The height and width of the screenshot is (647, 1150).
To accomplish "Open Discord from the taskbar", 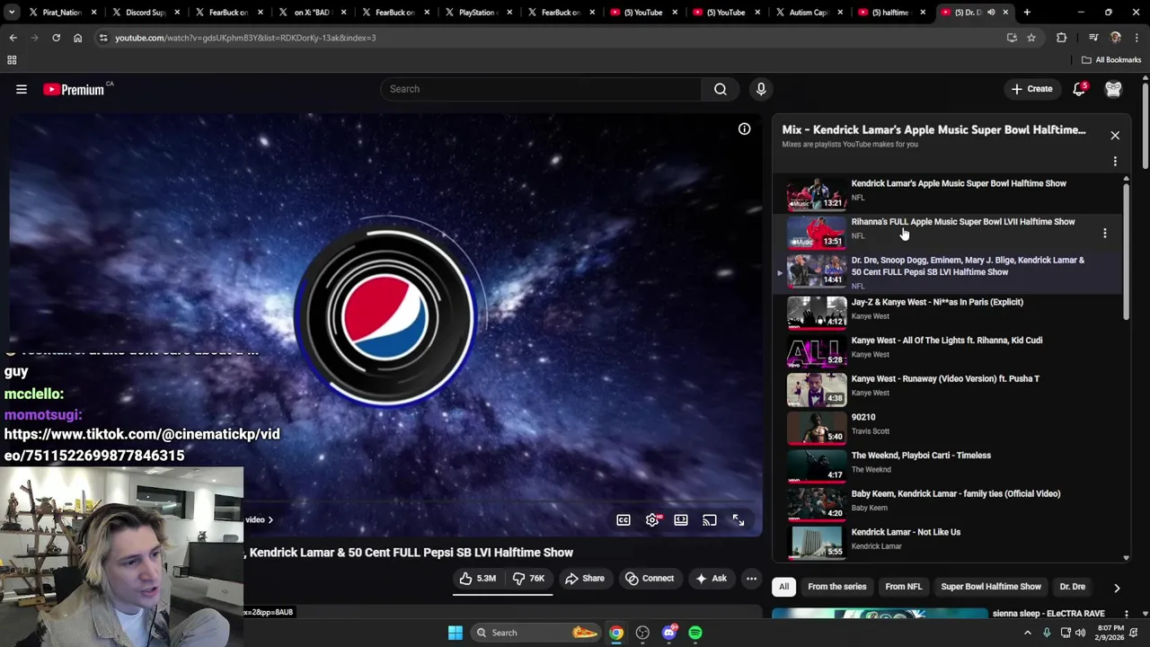I will (669, 633).
